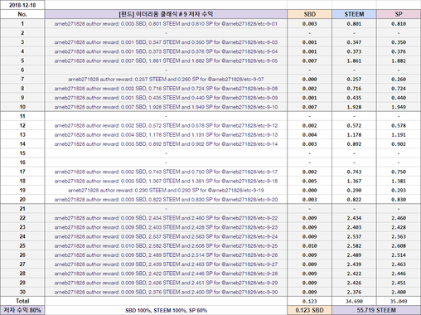421x315 pixels.
Task: Select the fund title header cell #9
Action: click(x=166, y=14)
